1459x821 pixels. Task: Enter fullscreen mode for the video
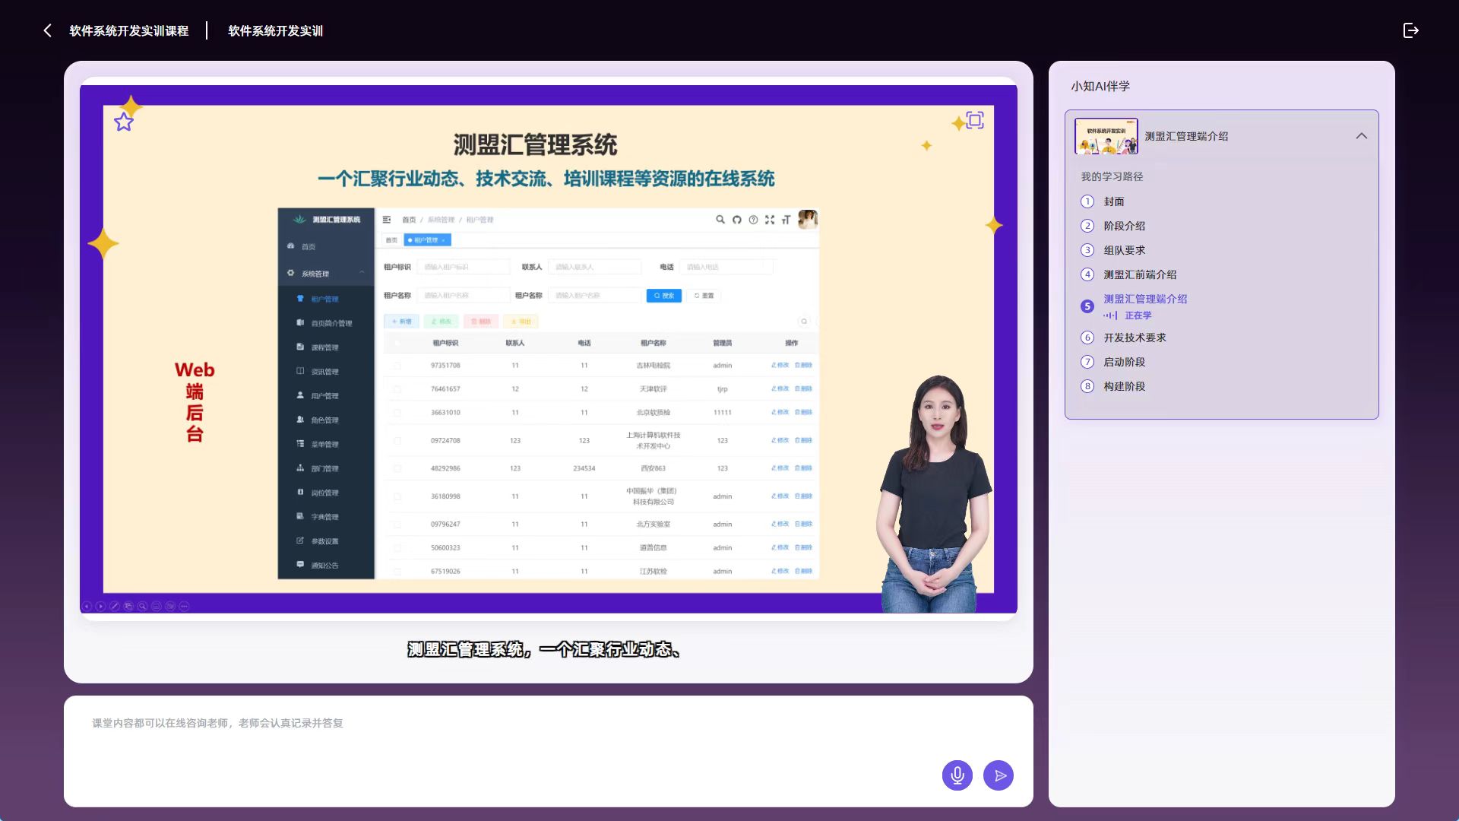975,120
